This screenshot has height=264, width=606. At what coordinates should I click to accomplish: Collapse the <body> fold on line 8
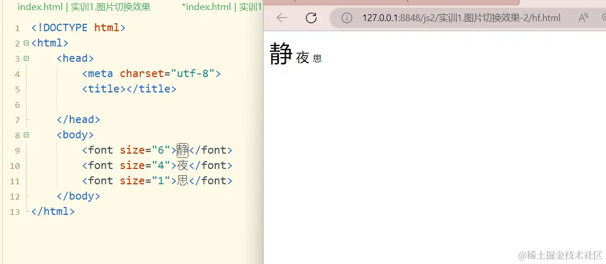(26, 135)
